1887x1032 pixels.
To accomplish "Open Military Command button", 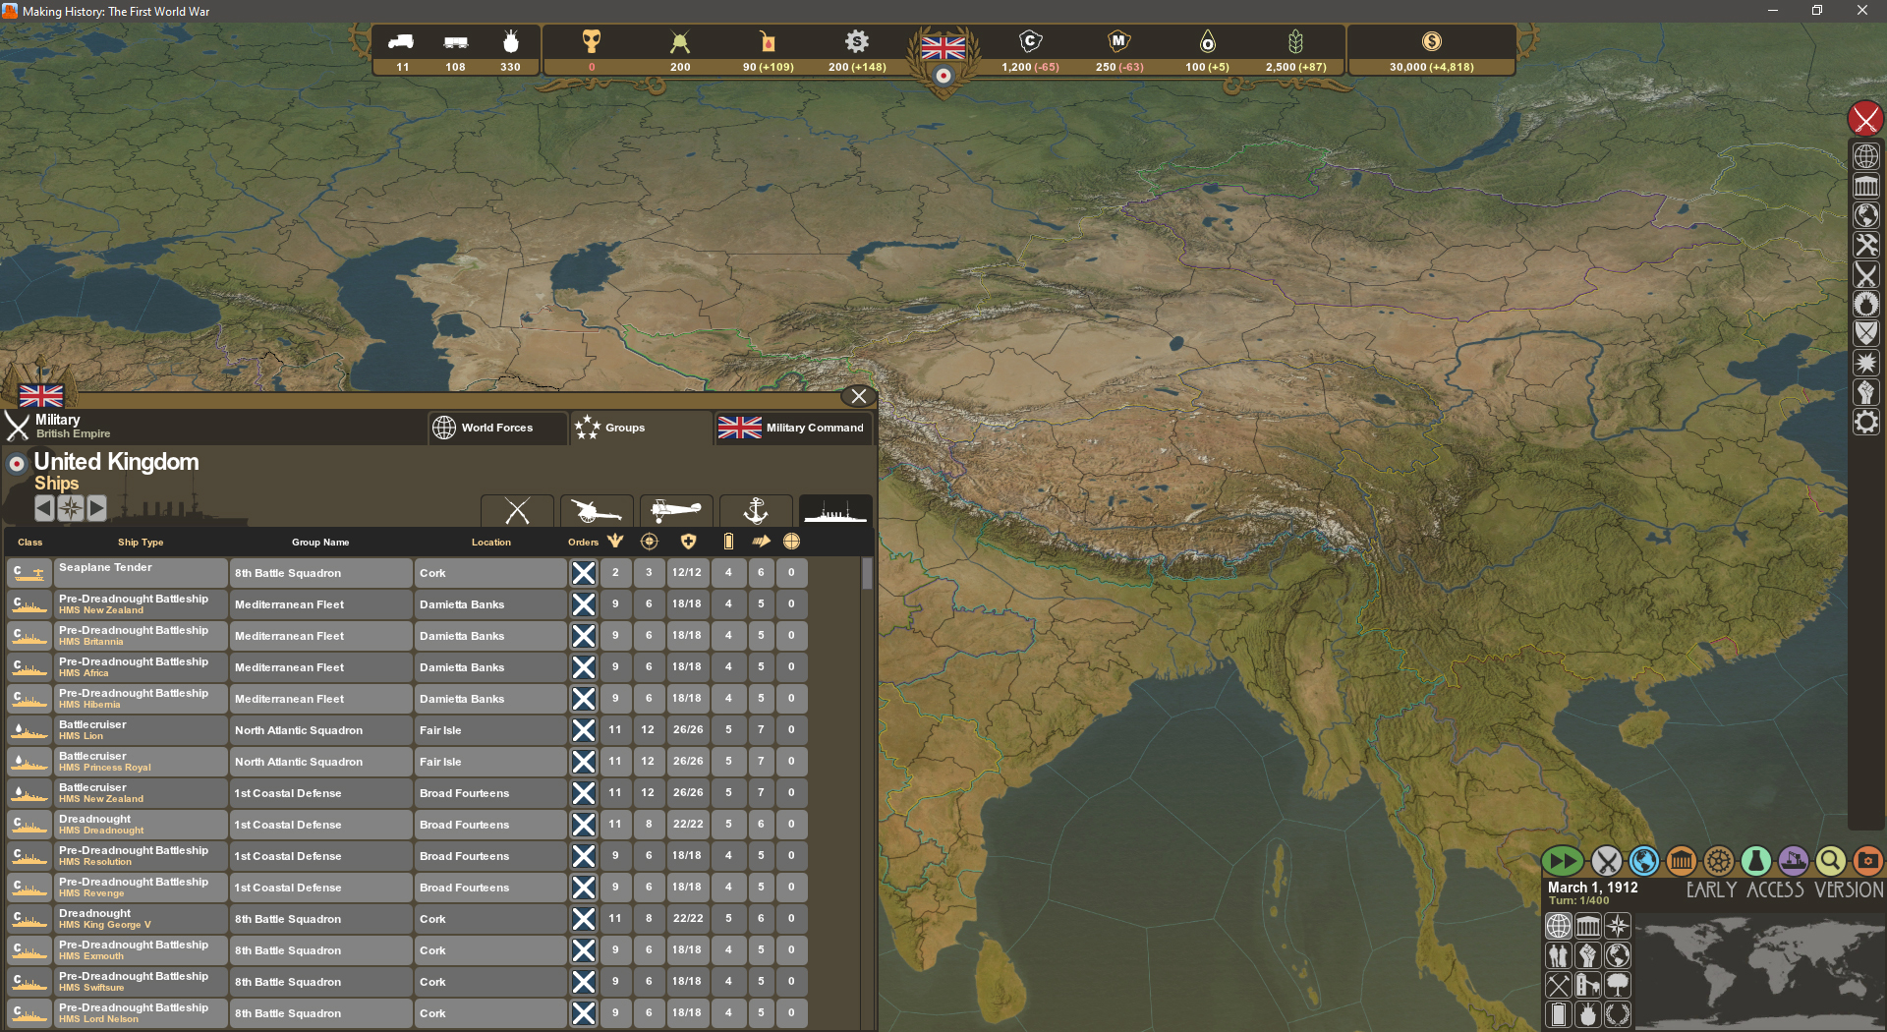I will point(794,428).
